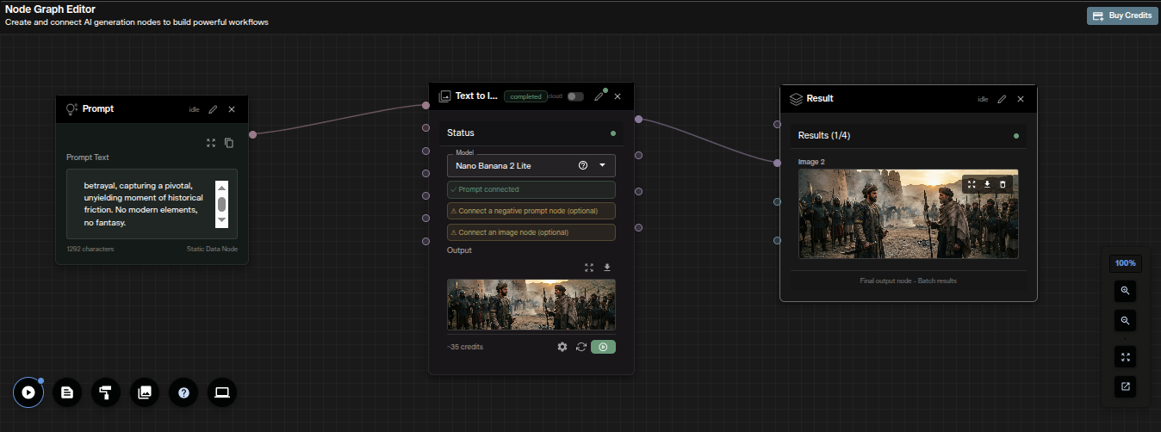1161x432 pixels.
Task: Open the help question-mark button in the floating toolbar
Action: (183, 392)
